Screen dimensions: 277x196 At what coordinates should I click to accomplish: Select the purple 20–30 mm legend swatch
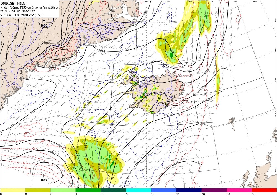[214, 190]
